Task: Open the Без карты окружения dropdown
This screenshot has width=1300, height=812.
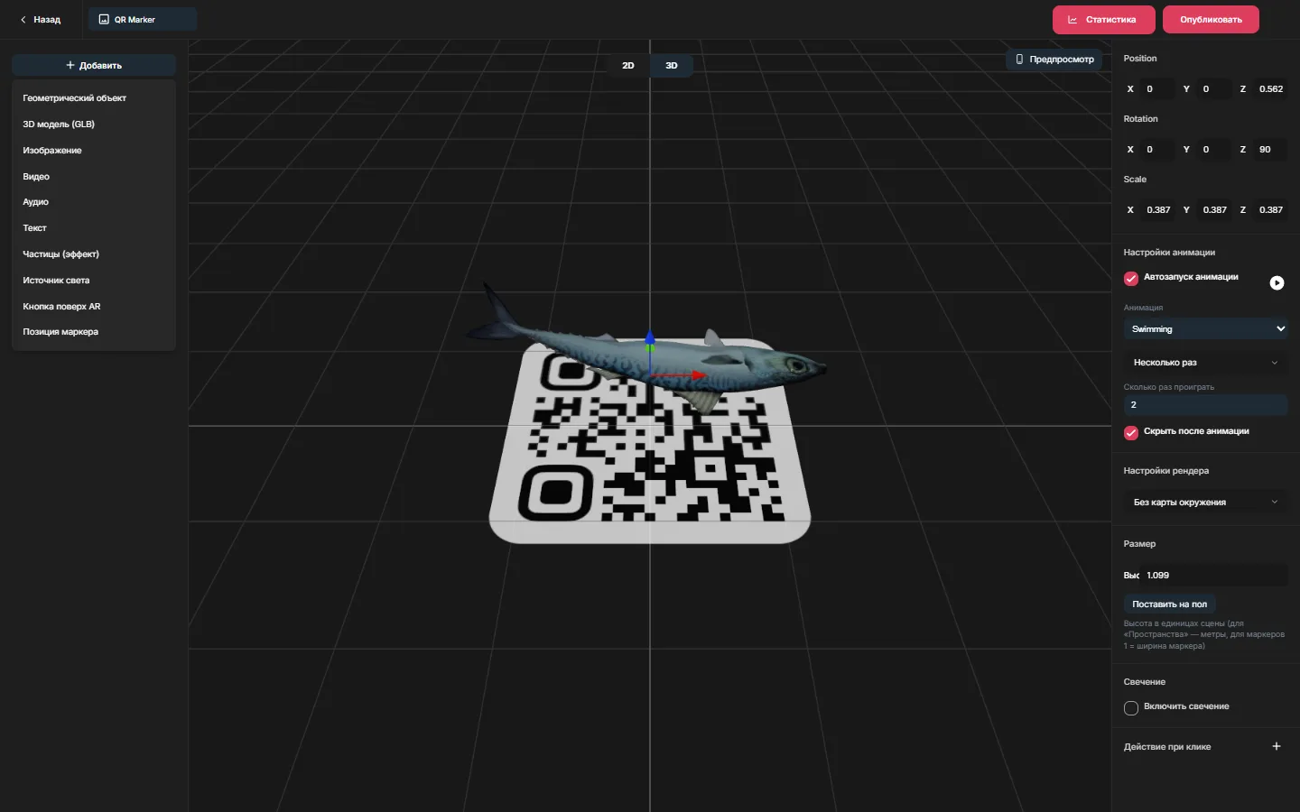Action: click(1205, 503)
